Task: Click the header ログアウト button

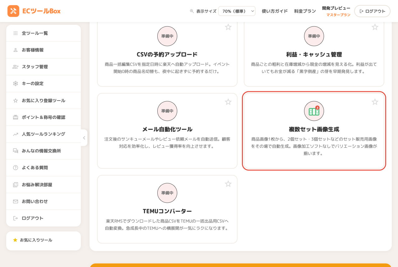Action: 372,11
